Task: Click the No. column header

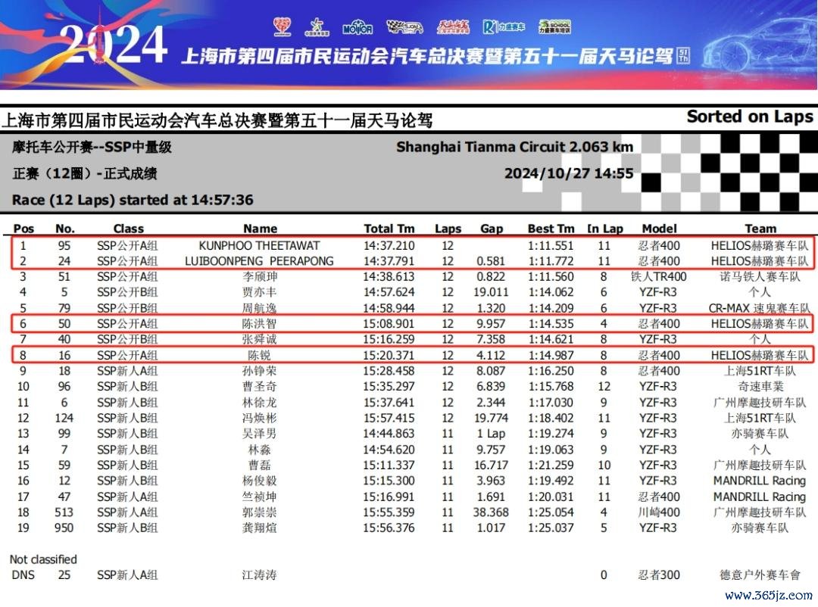Action: pyautogui.click(x=65, y=229)
